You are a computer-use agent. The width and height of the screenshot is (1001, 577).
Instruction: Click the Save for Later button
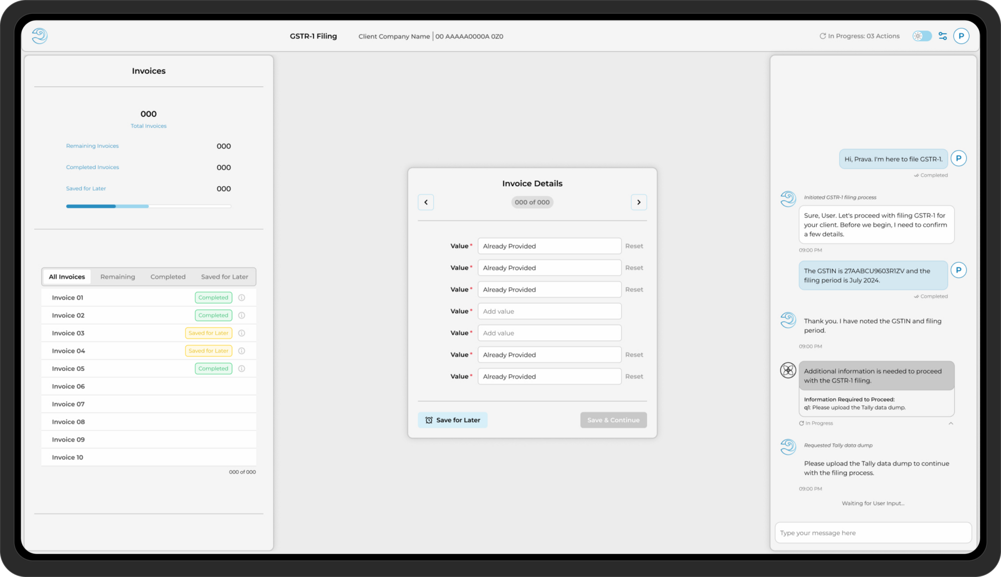pyautogui.click(x=452, y=420)
